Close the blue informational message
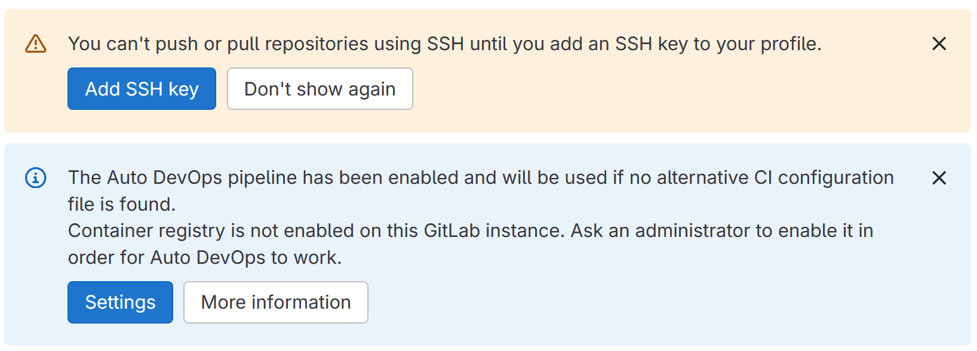The image size is (977, 351). pyautogui.click(x=939, y=178)
